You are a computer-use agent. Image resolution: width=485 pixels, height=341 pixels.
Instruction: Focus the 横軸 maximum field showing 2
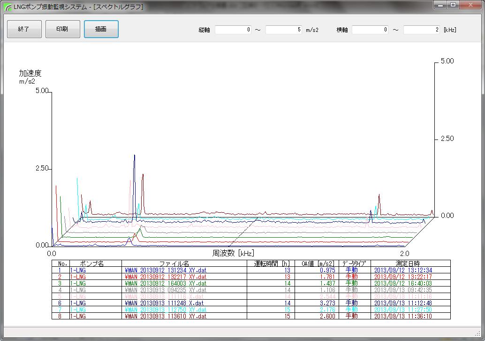pyautogui.click(x=422, y=30)
